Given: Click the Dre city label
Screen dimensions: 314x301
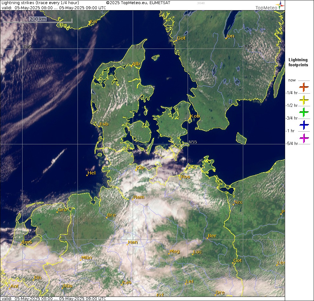Looking at the screenshot, I should pyautogui.click(x=220, y=293).
